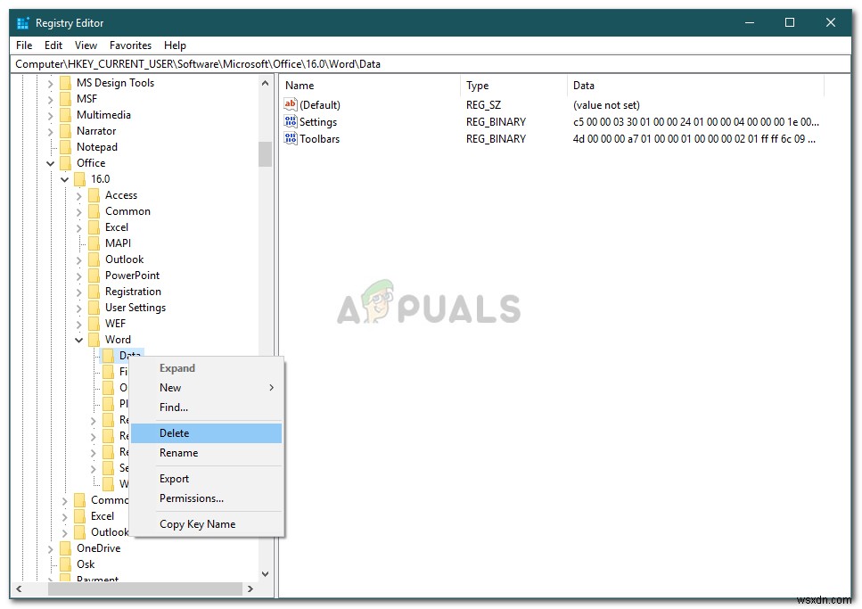The image size is (862, 609).
Task: Click the Registry Editor app icon in title bar
Action: tap(22, 23)
